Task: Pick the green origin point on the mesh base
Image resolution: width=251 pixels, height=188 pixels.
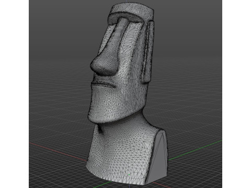Action: pyautogui.click(x=129, y=174)
